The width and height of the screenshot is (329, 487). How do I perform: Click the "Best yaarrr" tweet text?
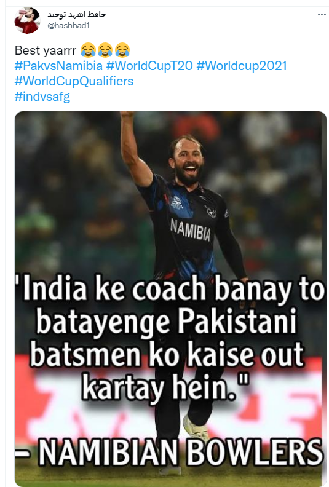[x=46, y=50]
